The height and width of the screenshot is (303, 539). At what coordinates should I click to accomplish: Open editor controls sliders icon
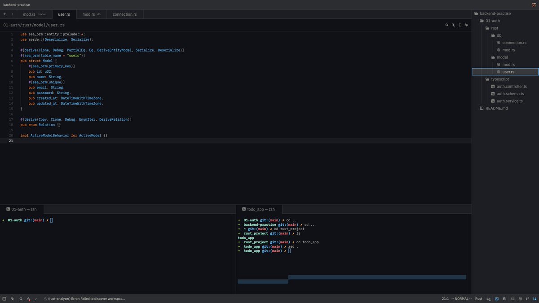466,25
